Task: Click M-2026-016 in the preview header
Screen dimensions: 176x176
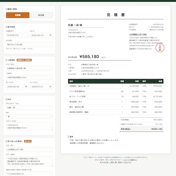Action: coord(158,25)
